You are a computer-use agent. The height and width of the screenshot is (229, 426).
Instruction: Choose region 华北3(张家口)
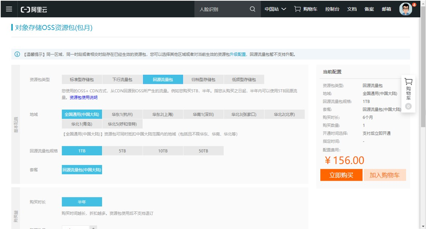(x=244, y=114)
